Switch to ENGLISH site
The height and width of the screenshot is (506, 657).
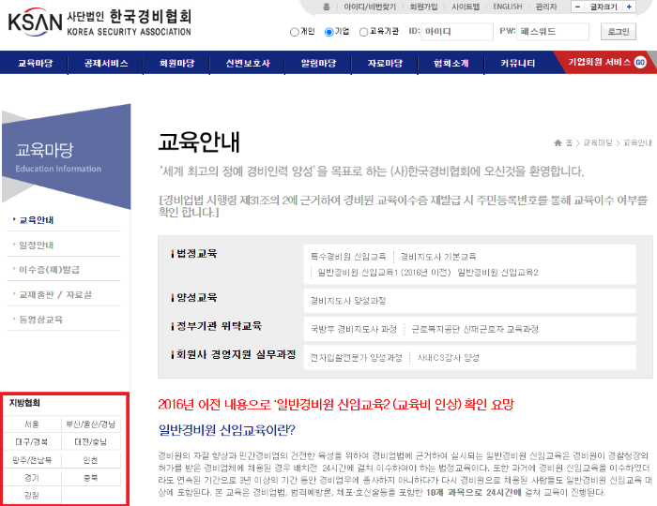tap(508, 7)
